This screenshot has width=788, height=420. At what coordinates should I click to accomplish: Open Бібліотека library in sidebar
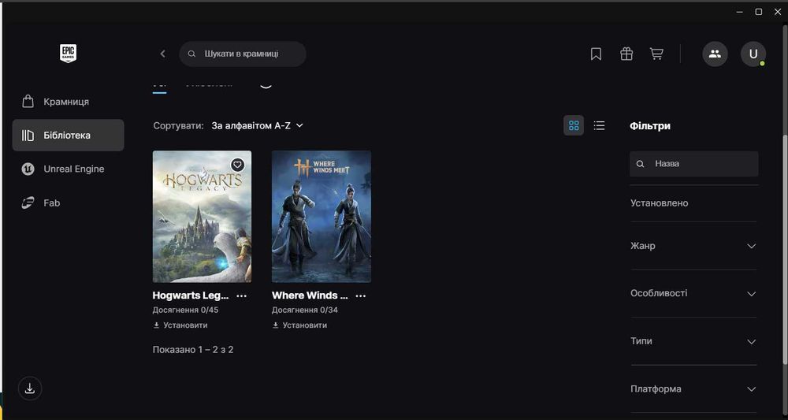(x=68, y=136)
